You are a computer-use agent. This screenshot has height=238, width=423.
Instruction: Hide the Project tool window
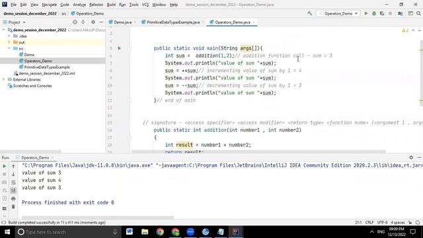(x=101, y=22)
